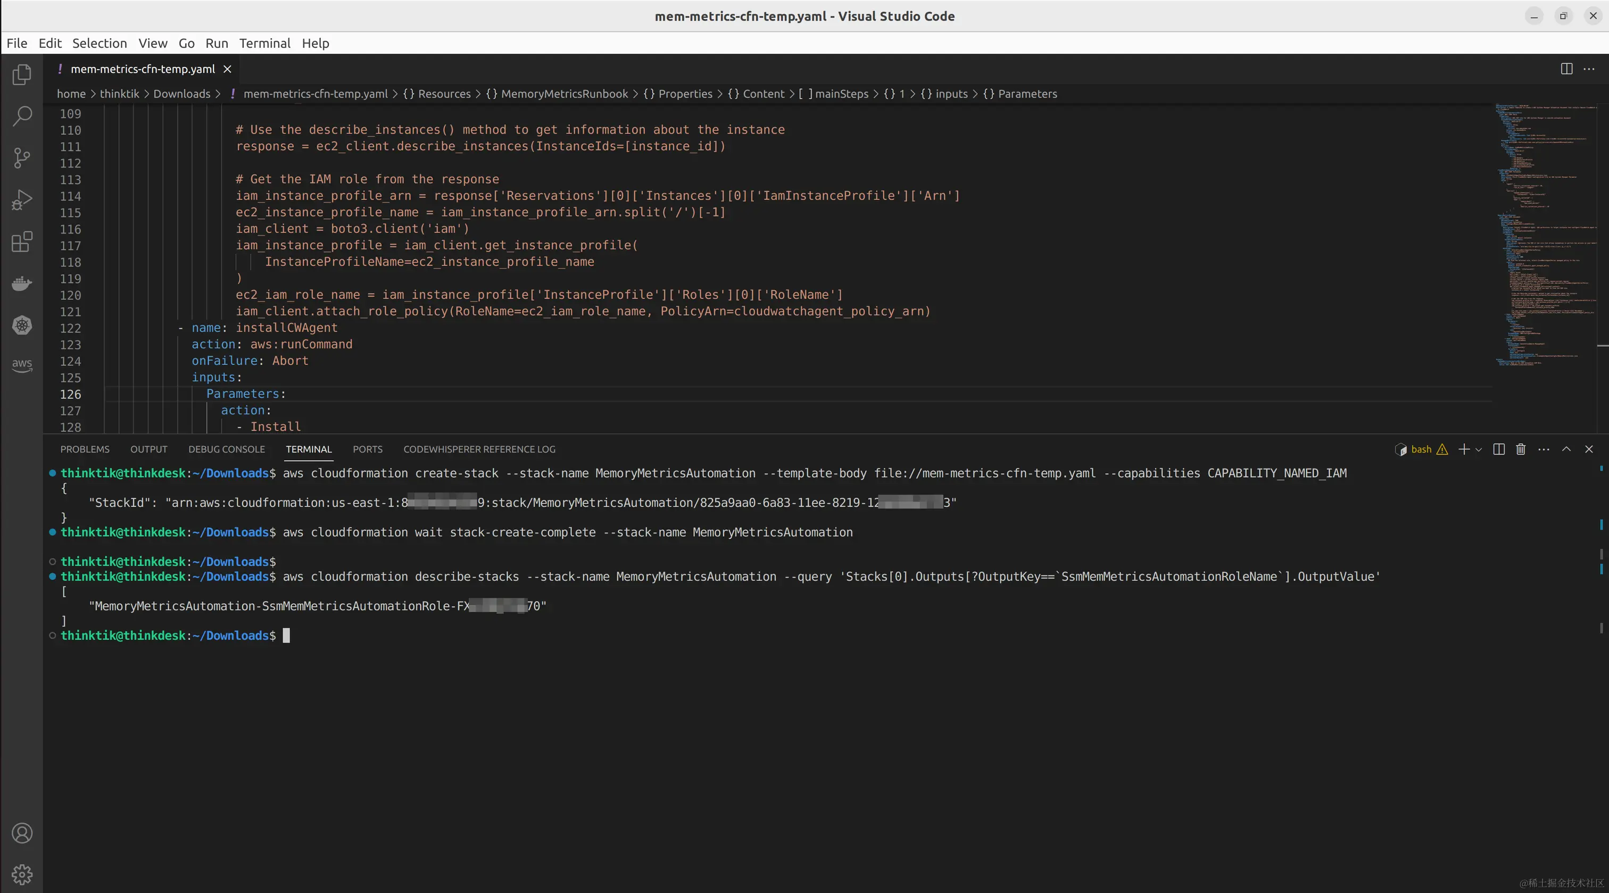The width and height of the screenshot is (1609, 893).
Task: Open the AWS Toolkit sidebar icon
Action: pos(22,365)
